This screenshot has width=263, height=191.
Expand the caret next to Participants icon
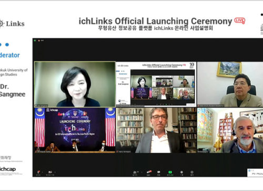click(141, 172)
